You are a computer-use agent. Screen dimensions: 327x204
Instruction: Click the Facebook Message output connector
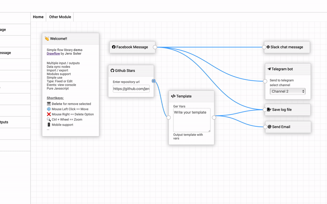click(155, 47)
